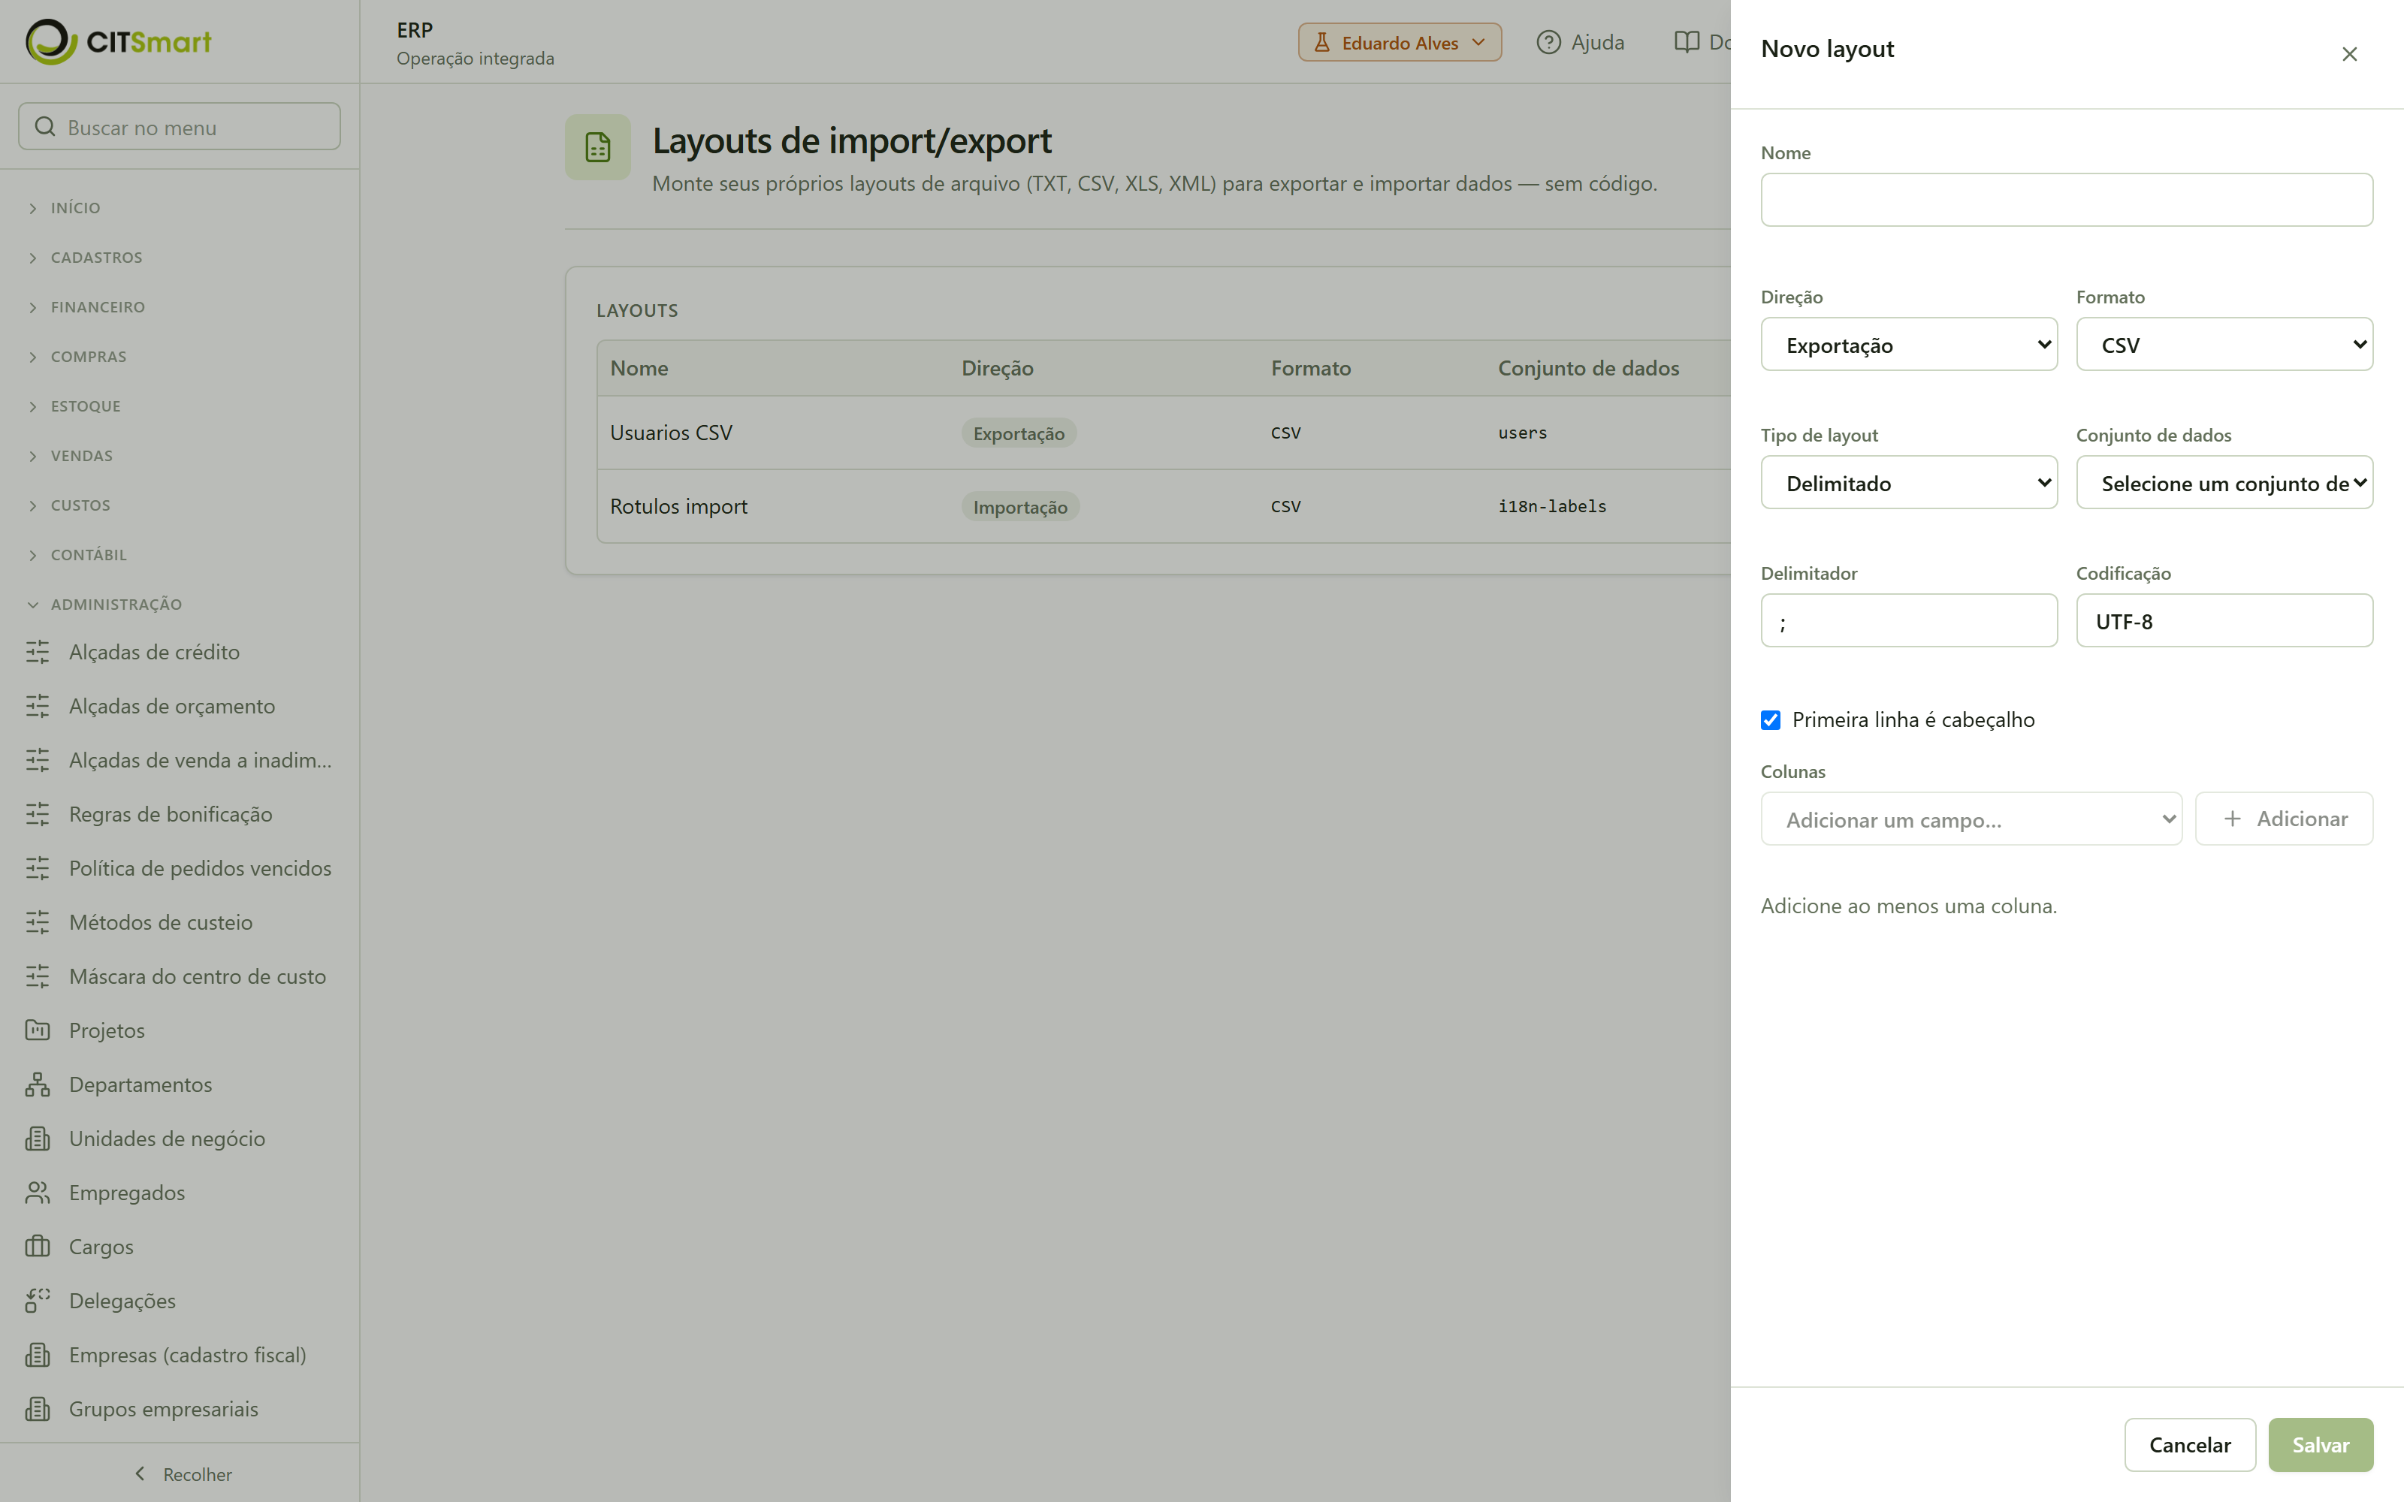Click the Unidades de negócio building icon
This screenshot has width=2404, height=1502.
[38, 1139]
